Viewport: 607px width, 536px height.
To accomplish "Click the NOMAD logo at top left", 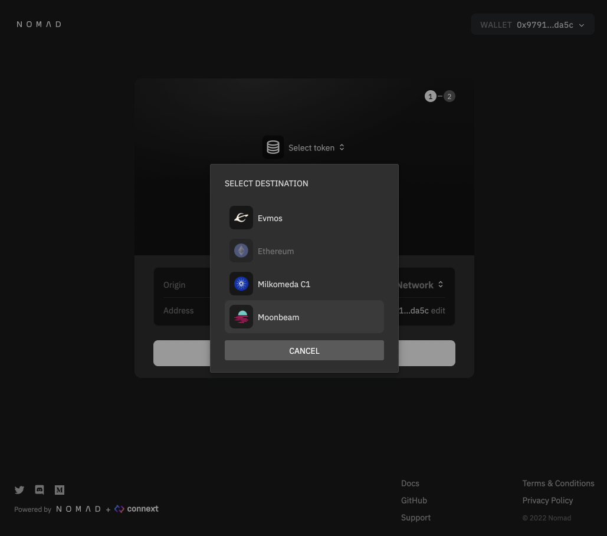I will [x=39, y=24].
